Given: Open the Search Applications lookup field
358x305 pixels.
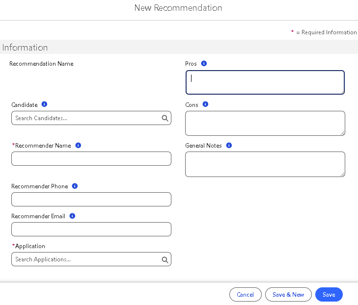Looking at the screenshot, I should tap(86, 259).
